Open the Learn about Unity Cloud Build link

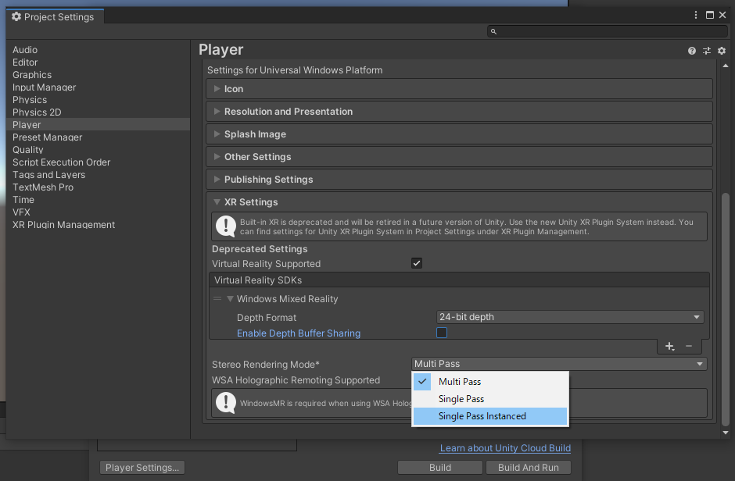505,448
